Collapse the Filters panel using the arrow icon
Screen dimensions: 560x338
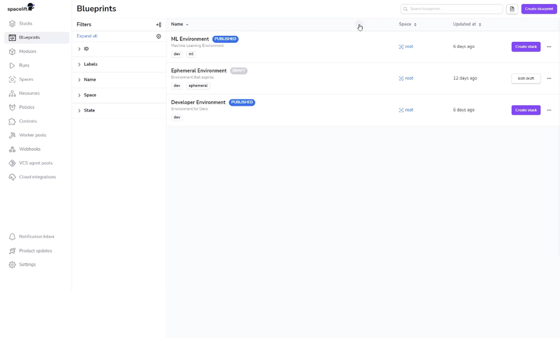159,25
